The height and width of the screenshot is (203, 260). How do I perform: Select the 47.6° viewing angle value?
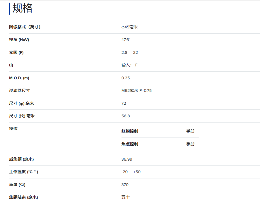click(126, 40)
